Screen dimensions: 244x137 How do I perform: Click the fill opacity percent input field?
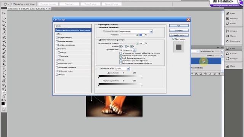coord(141,43)
